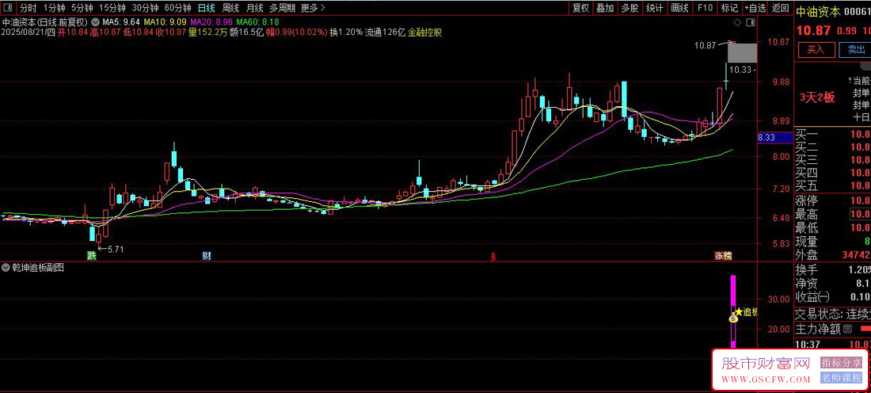Expand 乾坤追板副图 indicator dropdown arrow
Image resolution: width=871 pixels, height=393 pixels.
(x=6, y=267)
